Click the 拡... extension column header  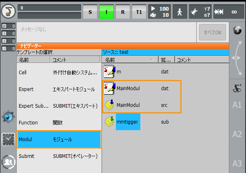click(166, 60)
